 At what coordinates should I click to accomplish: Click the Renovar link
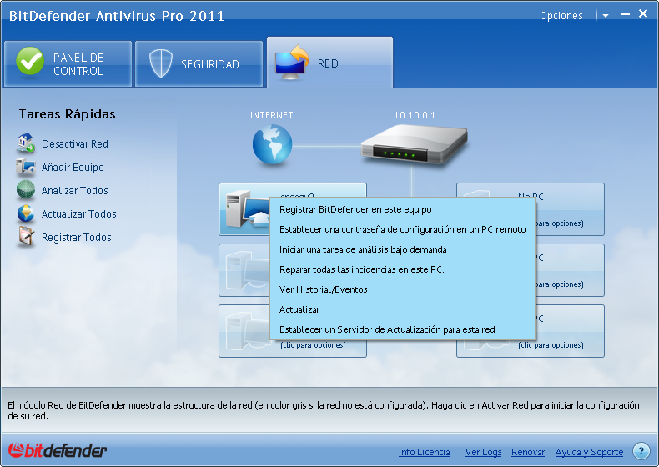[x=527, y=452]
